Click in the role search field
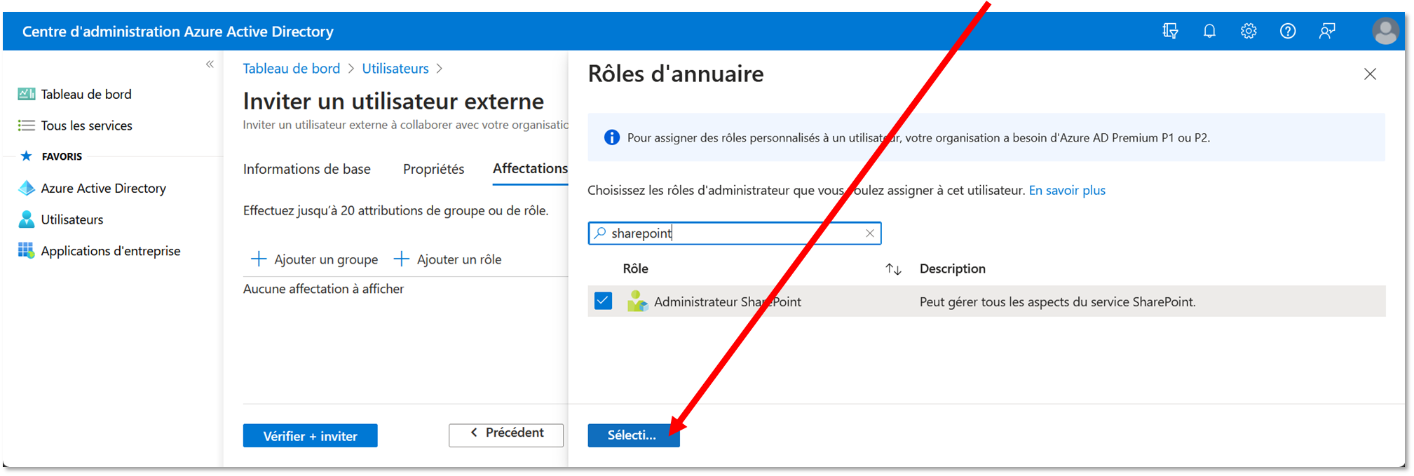The image size is (1414, 476). (x=734, y=233)
